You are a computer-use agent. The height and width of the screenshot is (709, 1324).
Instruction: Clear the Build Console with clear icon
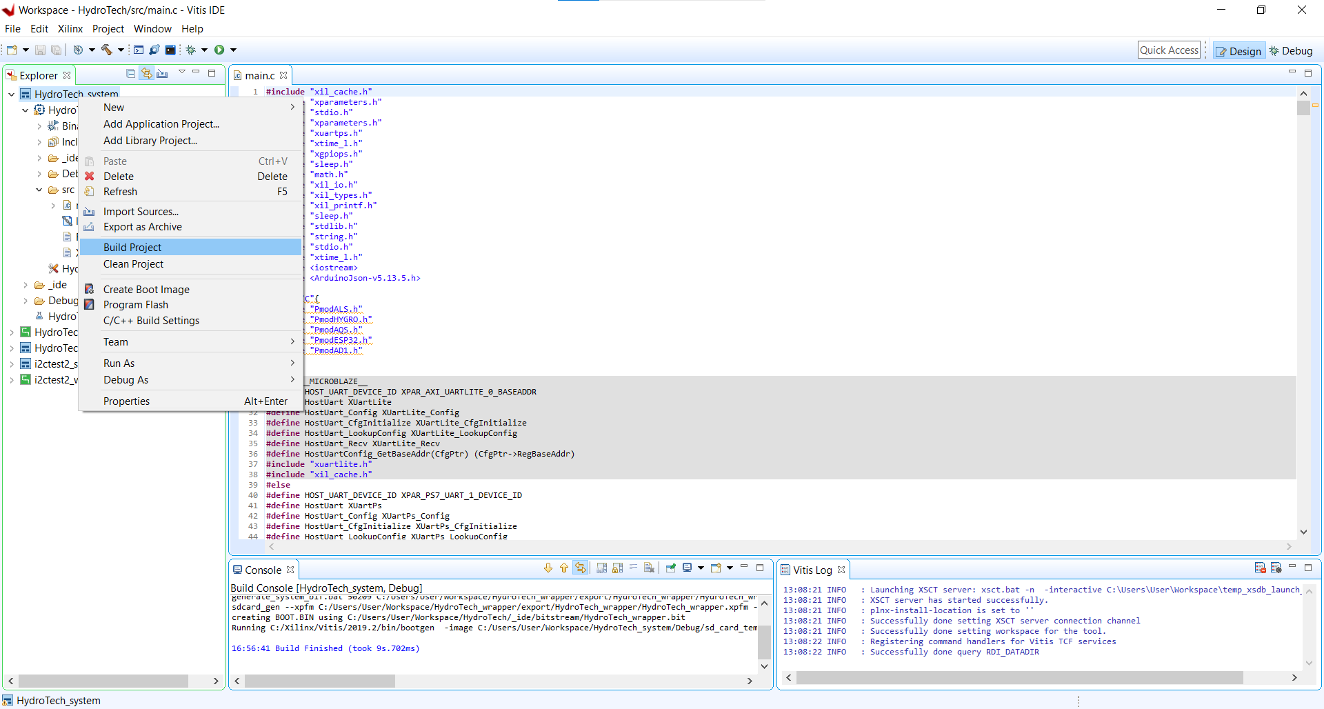649,568
